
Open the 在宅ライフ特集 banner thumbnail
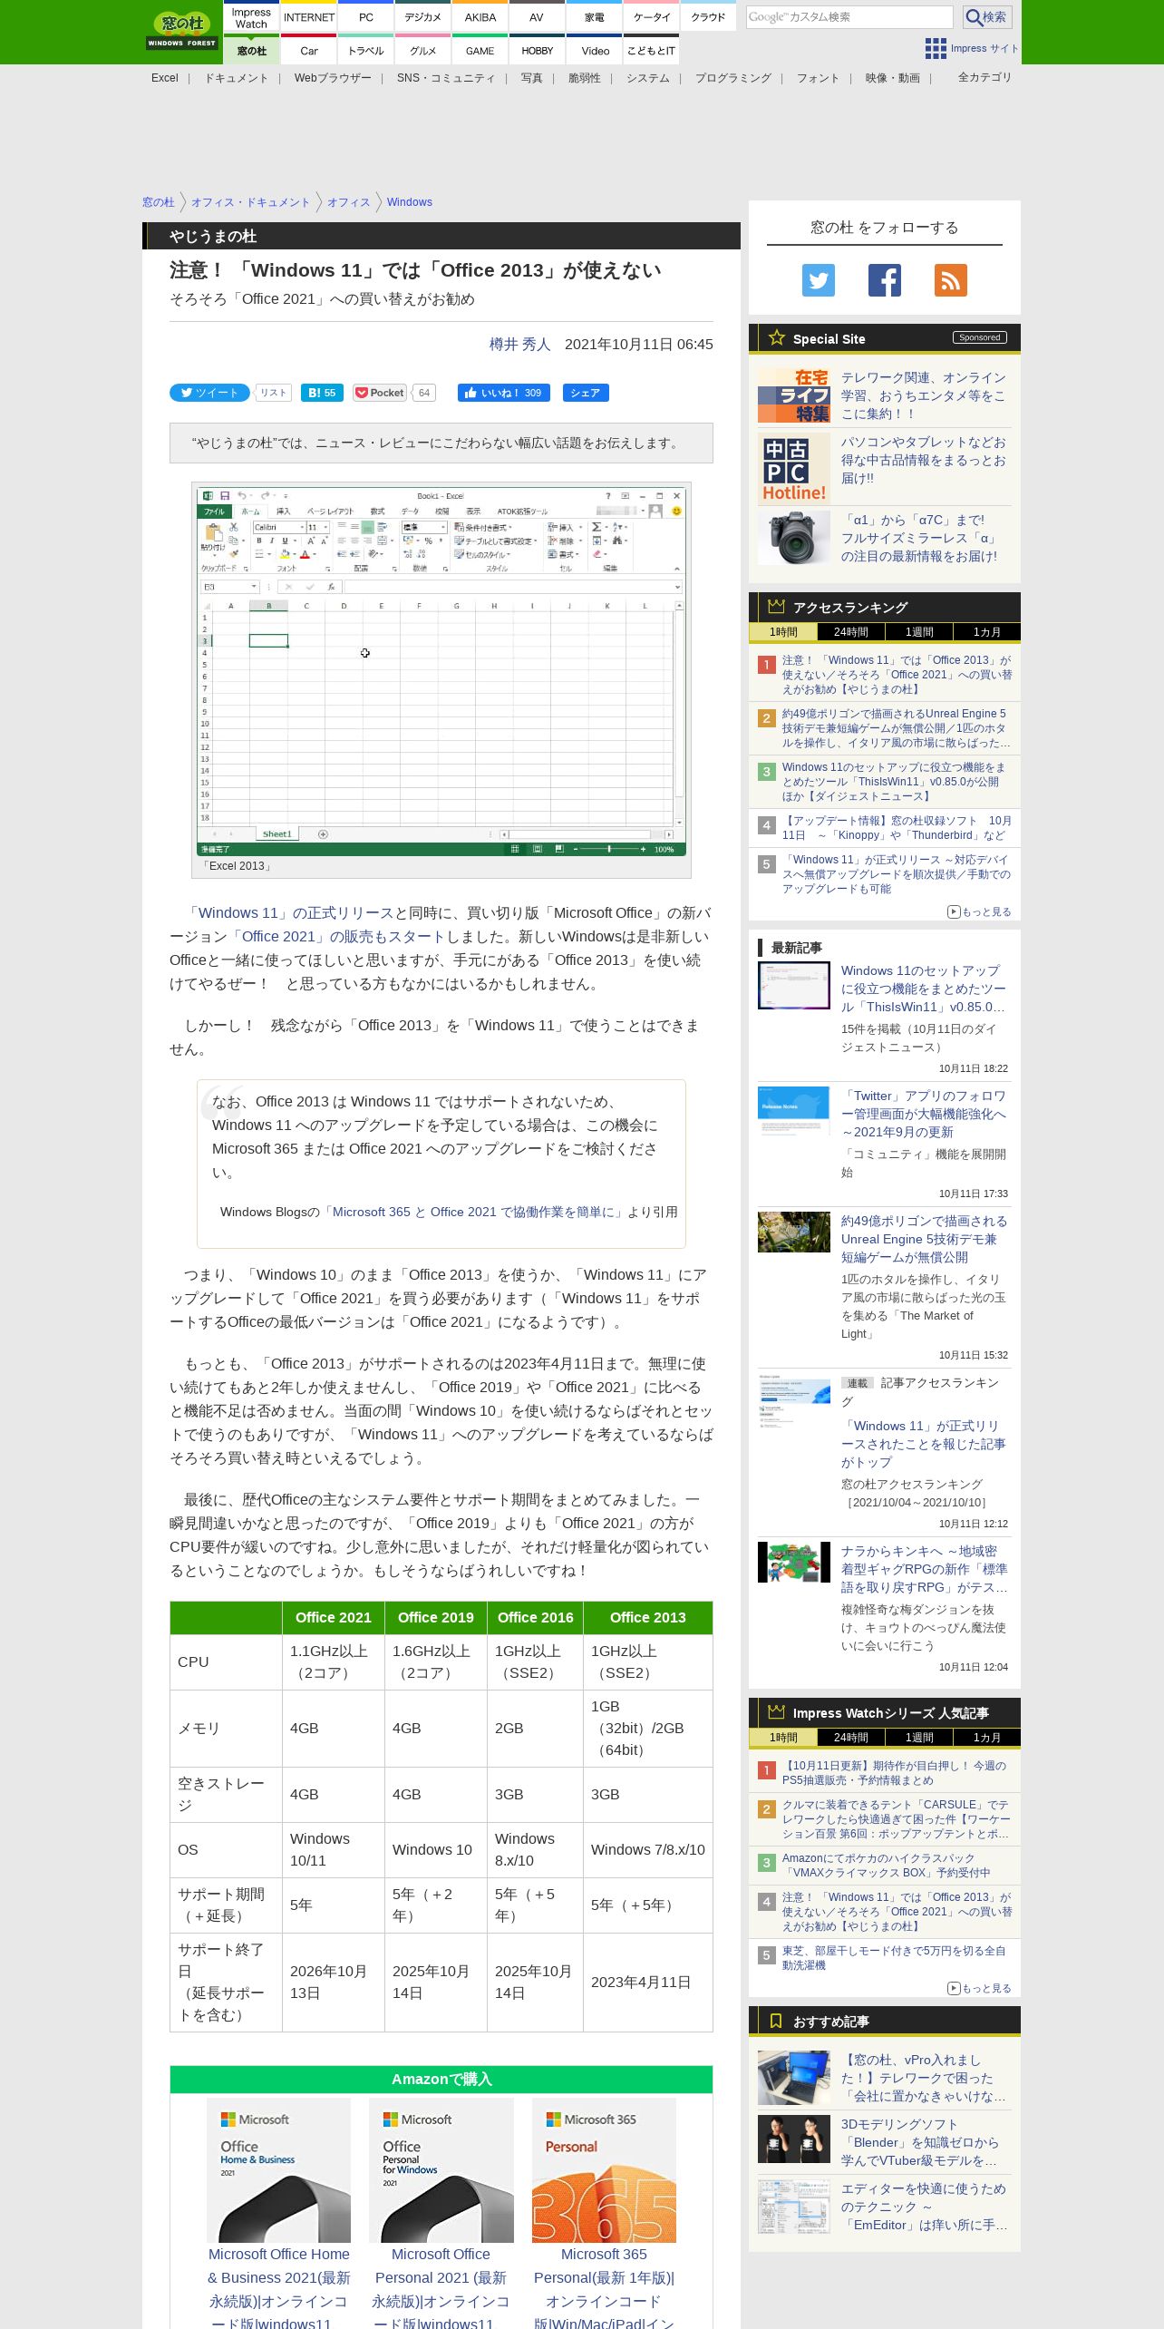click(794, 395)
